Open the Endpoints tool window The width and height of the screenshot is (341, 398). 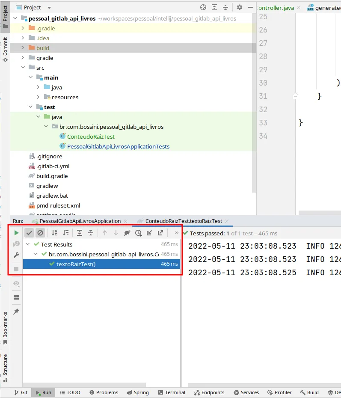pos(209,392)
